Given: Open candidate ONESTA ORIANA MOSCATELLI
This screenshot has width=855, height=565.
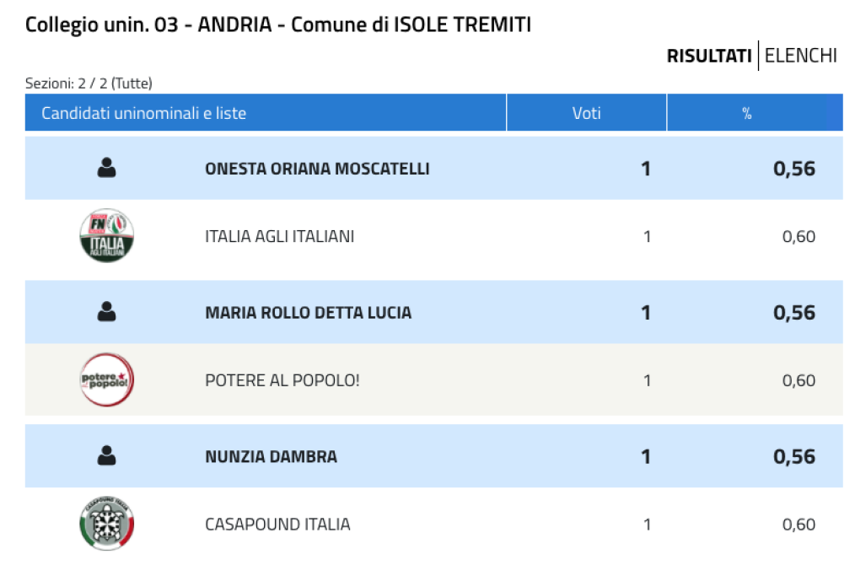Looking at the screenshot, I should 317,169.
